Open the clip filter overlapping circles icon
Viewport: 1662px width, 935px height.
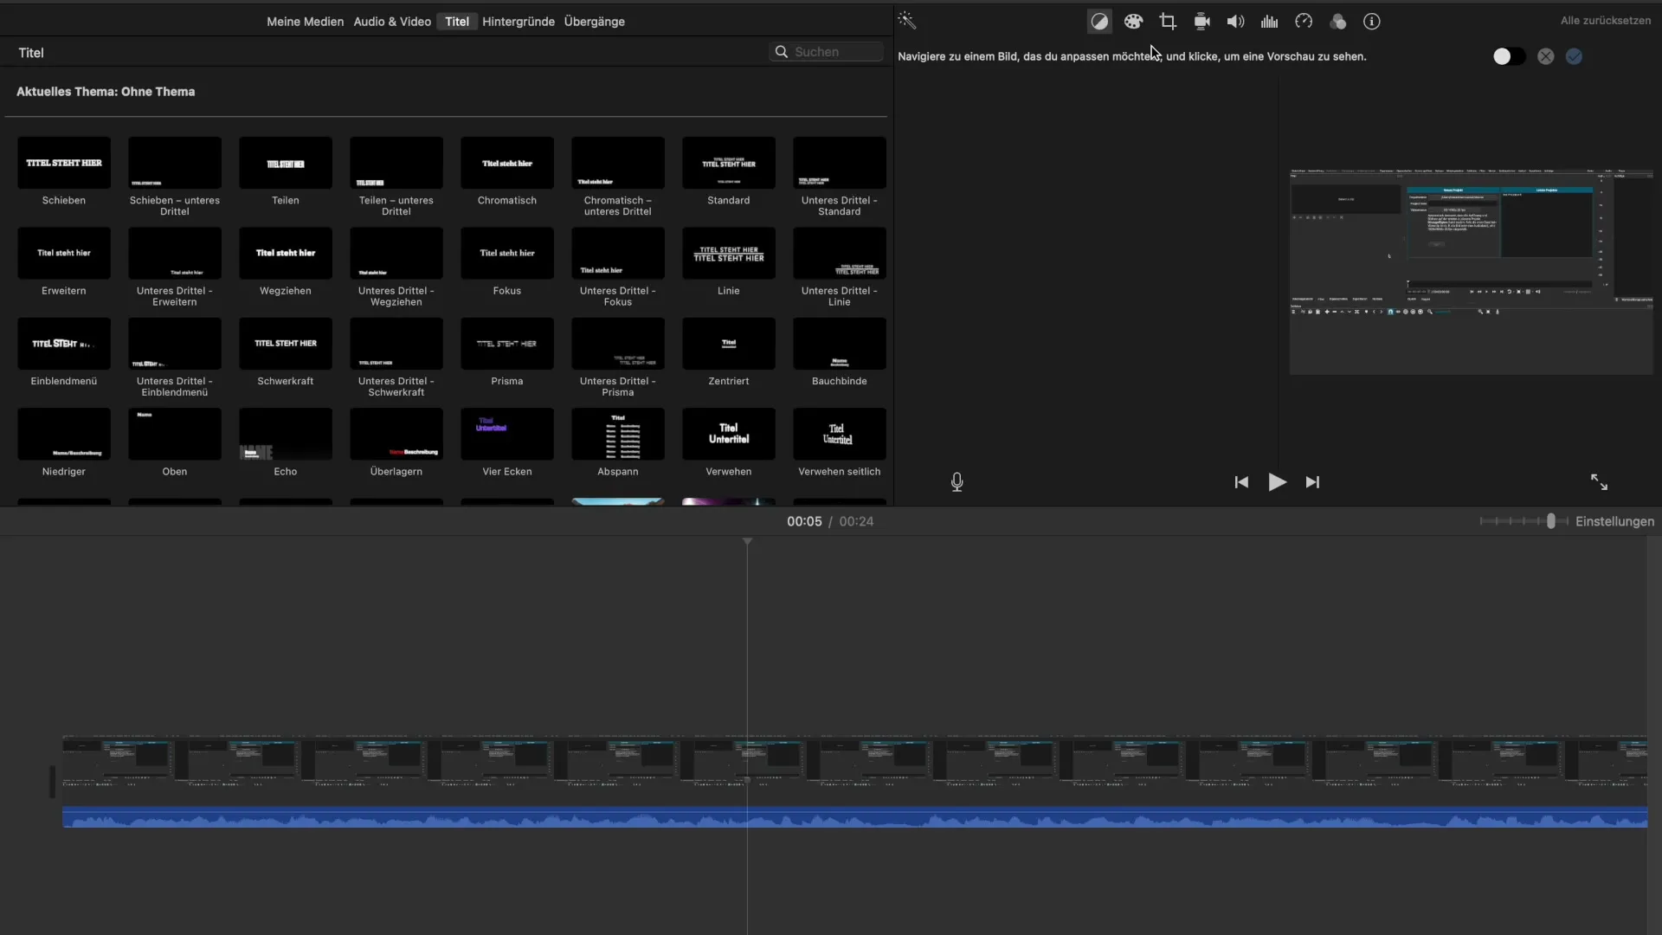coord(1337,22)
